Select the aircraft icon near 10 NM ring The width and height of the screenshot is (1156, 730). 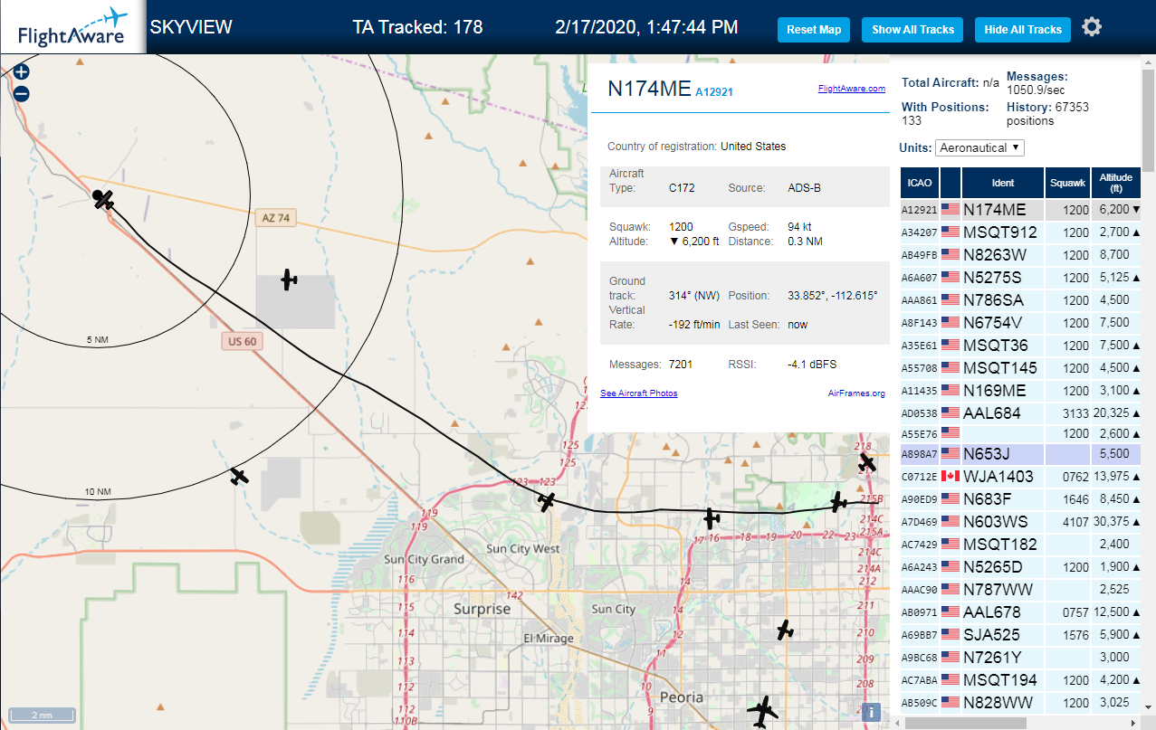pyautogui.click(x=239, y=476)
